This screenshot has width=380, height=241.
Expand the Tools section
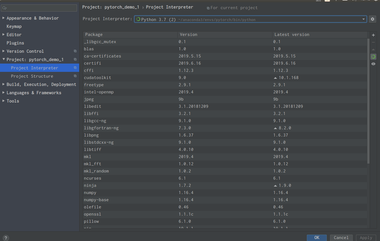tap(3, 101)
